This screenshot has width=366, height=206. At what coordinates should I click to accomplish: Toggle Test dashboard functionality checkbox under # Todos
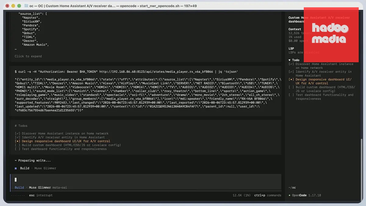17,149
